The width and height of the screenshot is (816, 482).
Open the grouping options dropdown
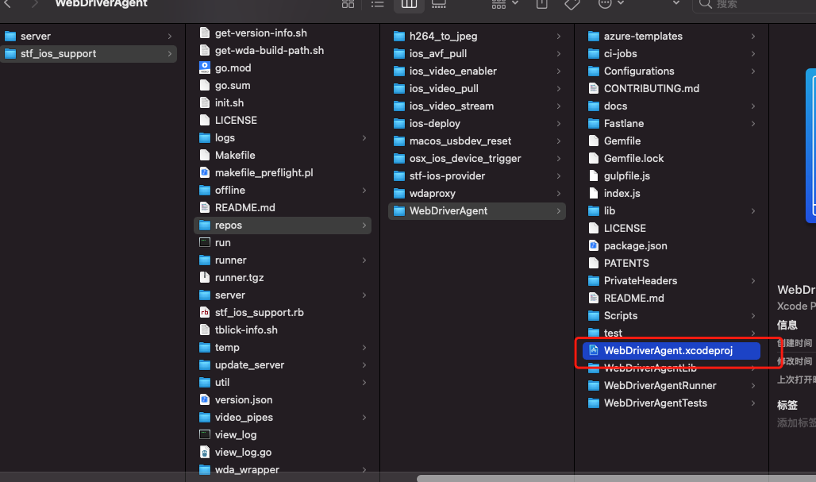pyautogui.click(x=505, y=4)
